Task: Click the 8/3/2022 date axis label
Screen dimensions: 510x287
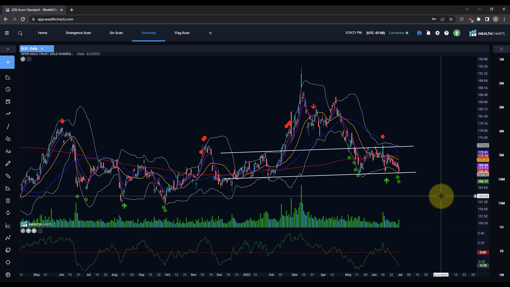Action: coord(441,275)
